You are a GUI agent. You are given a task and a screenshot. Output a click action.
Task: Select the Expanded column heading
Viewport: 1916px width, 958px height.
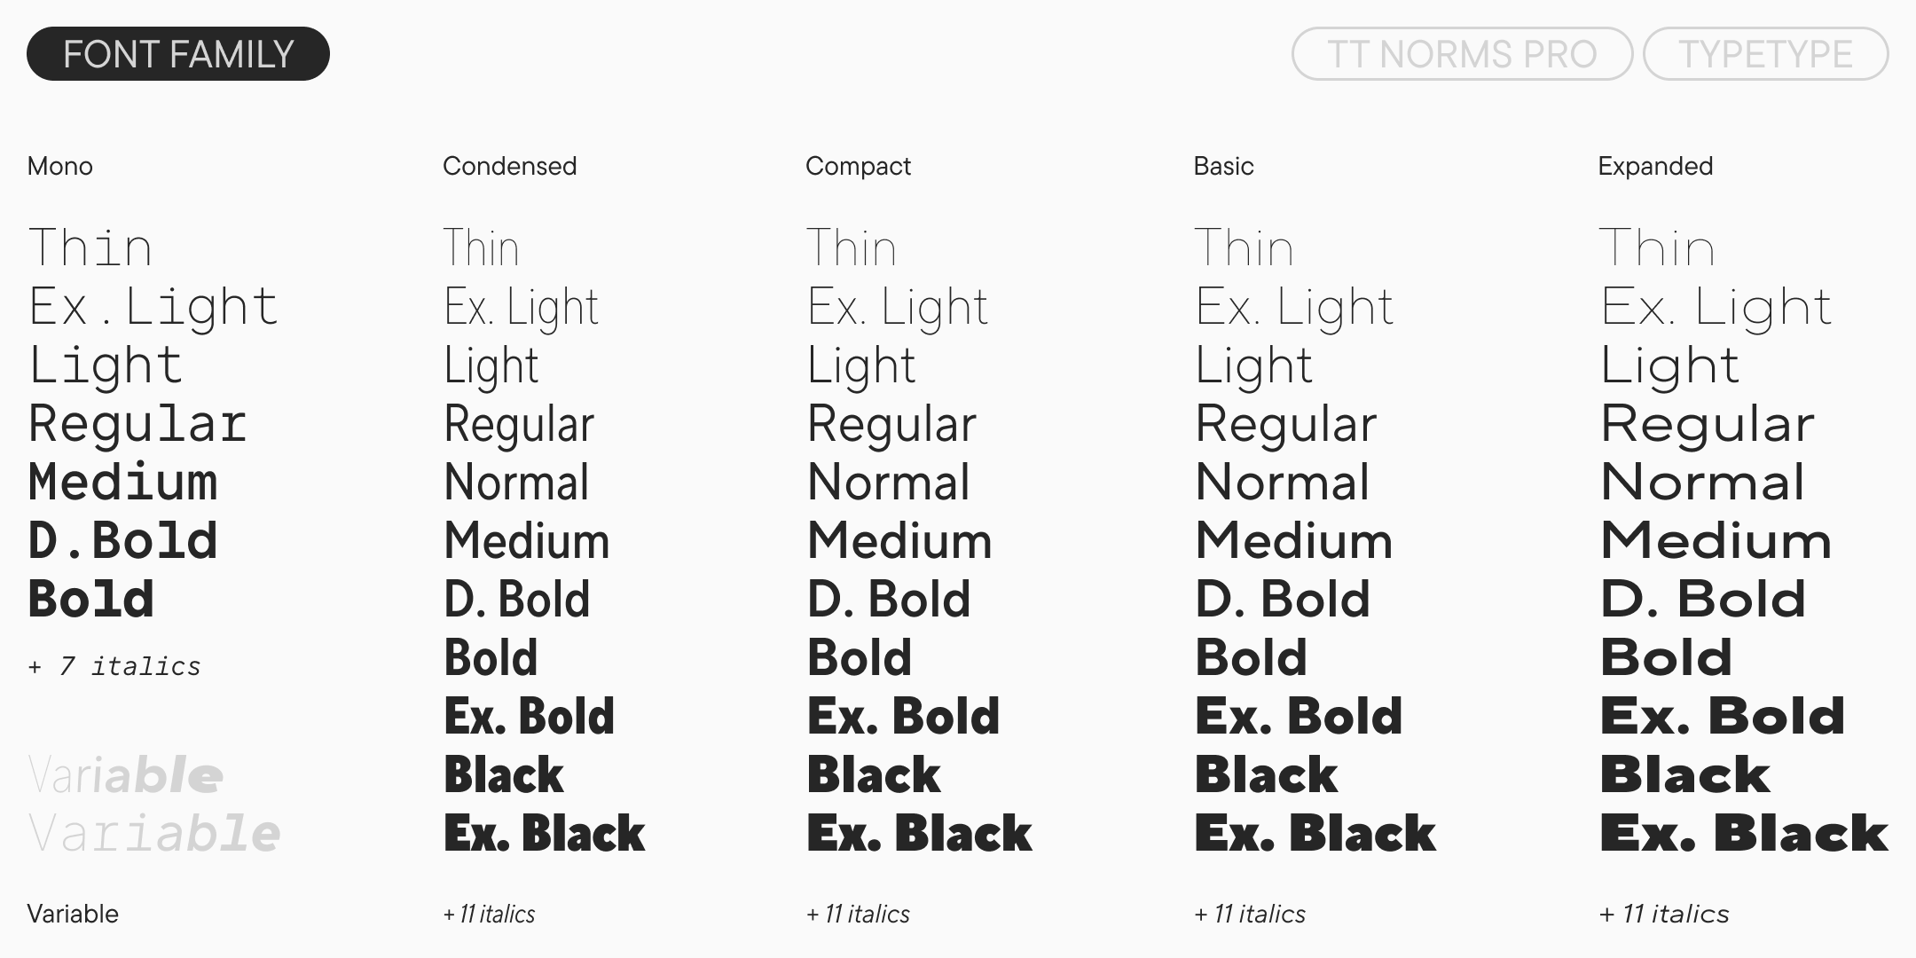tap(1655, 166)
